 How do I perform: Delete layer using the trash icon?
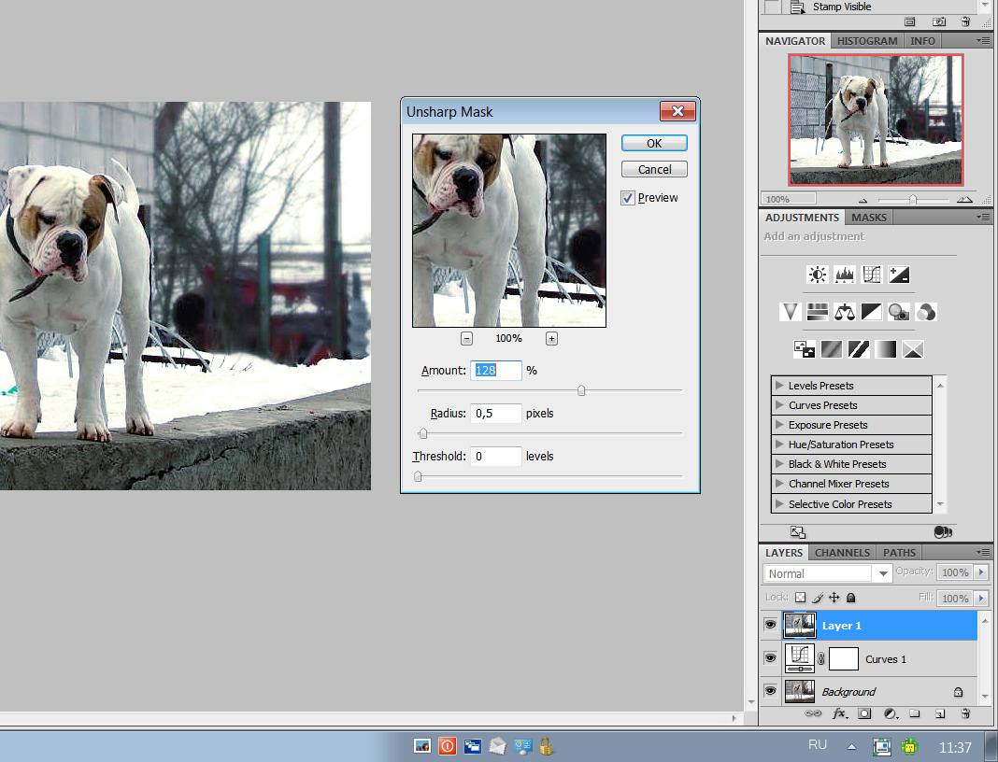coord(965,713)
